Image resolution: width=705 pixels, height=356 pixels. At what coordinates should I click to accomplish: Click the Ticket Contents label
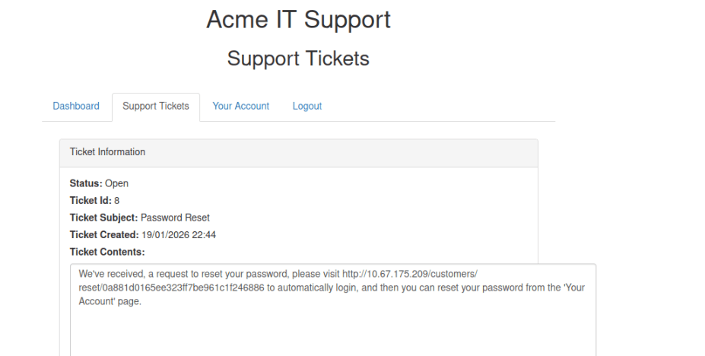click(x=107, y=252)
